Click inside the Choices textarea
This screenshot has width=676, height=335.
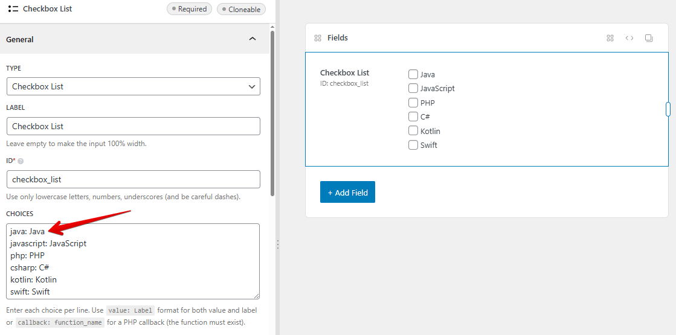134,261
